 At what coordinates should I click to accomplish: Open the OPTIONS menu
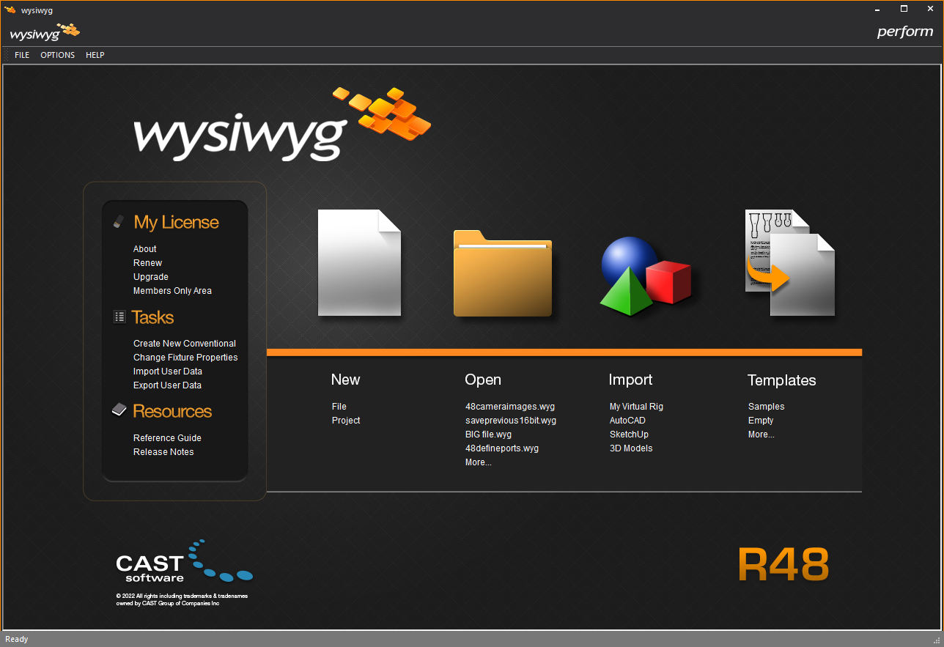pyautogui.click(x=57, y=55)
